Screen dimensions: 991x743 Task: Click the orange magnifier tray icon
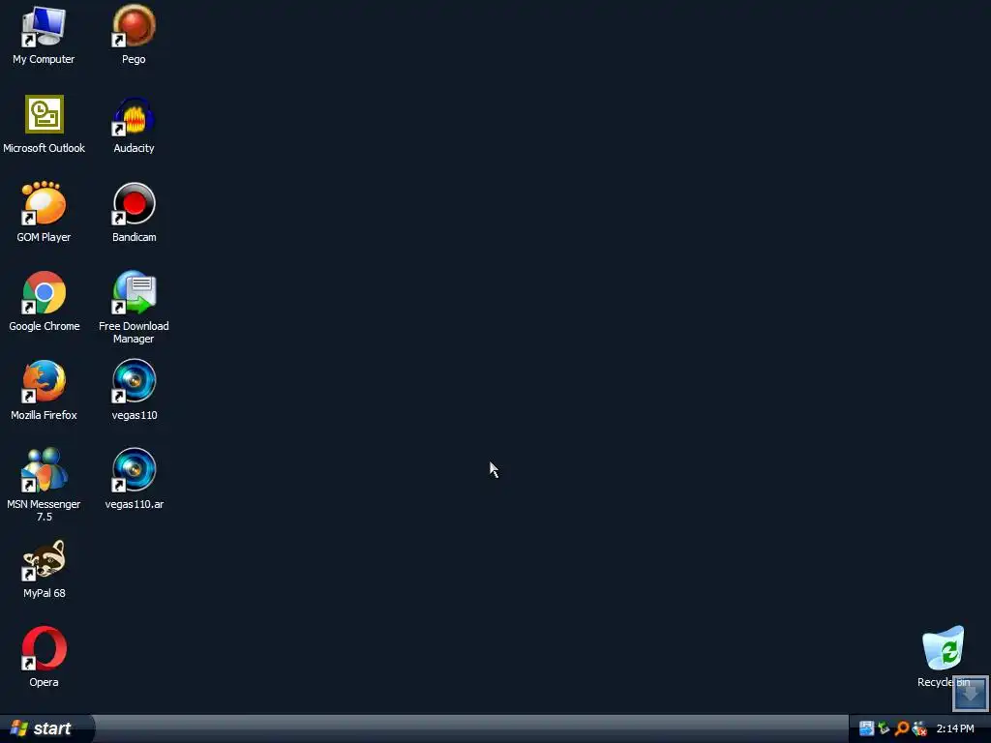click(902, 728)
